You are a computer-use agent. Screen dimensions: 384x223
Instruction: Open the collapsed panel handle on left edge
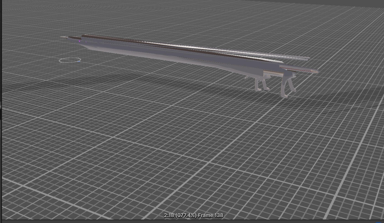(1, 106)
